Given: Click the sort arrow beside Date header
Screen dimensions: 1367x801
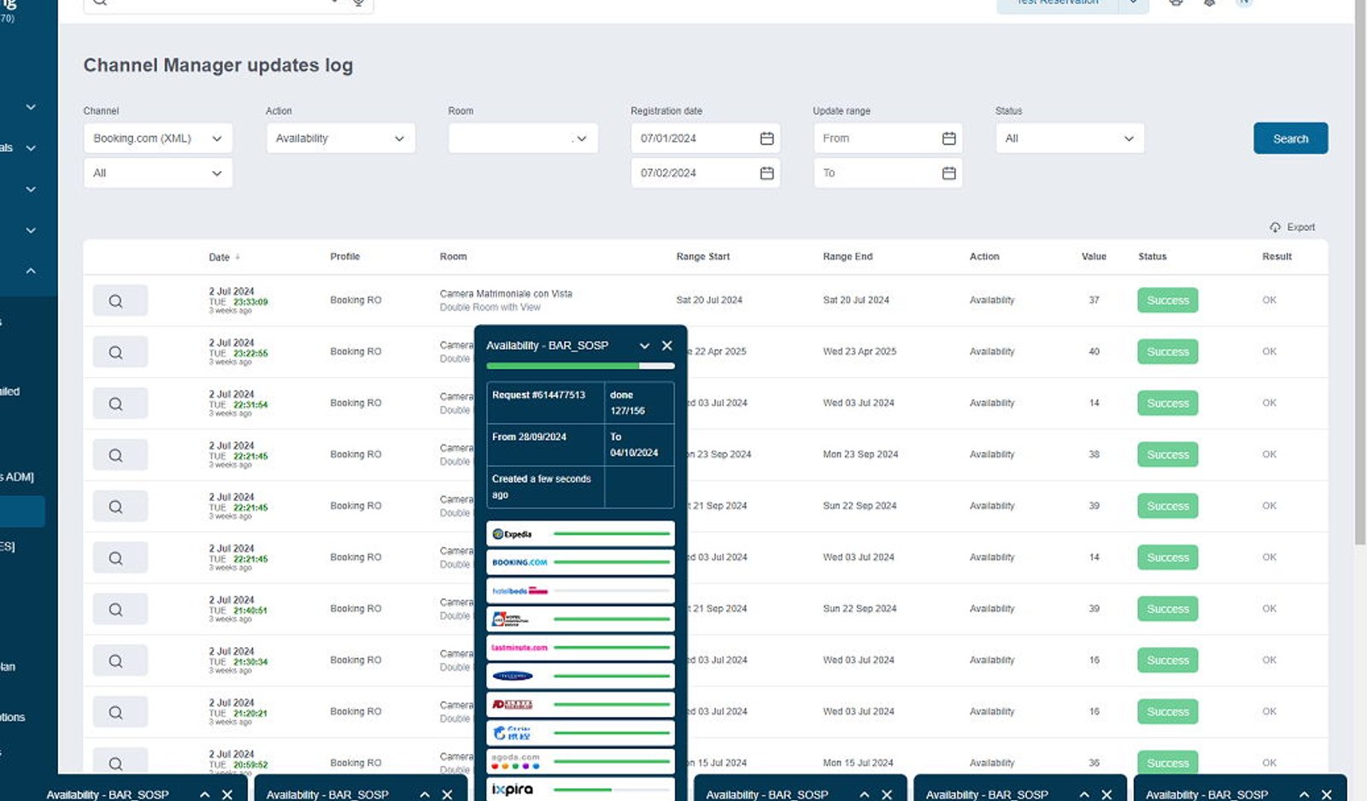Looking at the screenshot, I should [x=238, y=257].
